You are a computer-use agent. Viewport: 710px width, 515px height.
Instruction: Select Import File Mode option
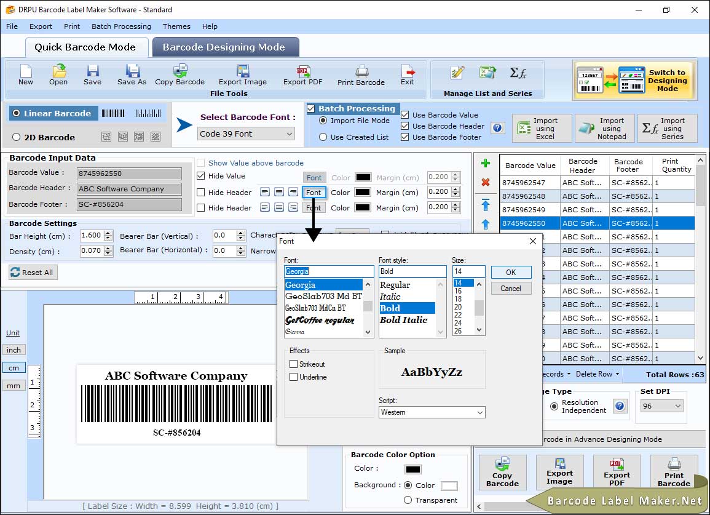point(323,121)
